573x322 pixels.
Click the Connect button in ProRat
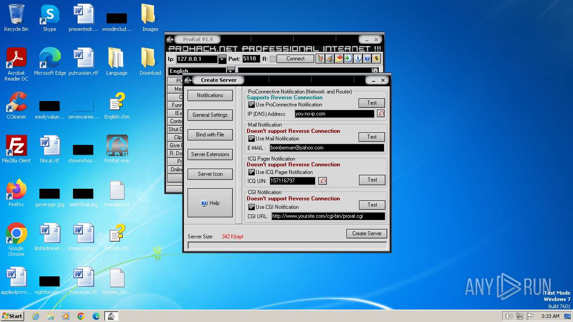[295, 59]
